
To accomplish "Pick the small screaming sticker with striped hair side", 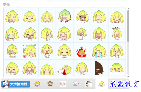I will [82, 34].
